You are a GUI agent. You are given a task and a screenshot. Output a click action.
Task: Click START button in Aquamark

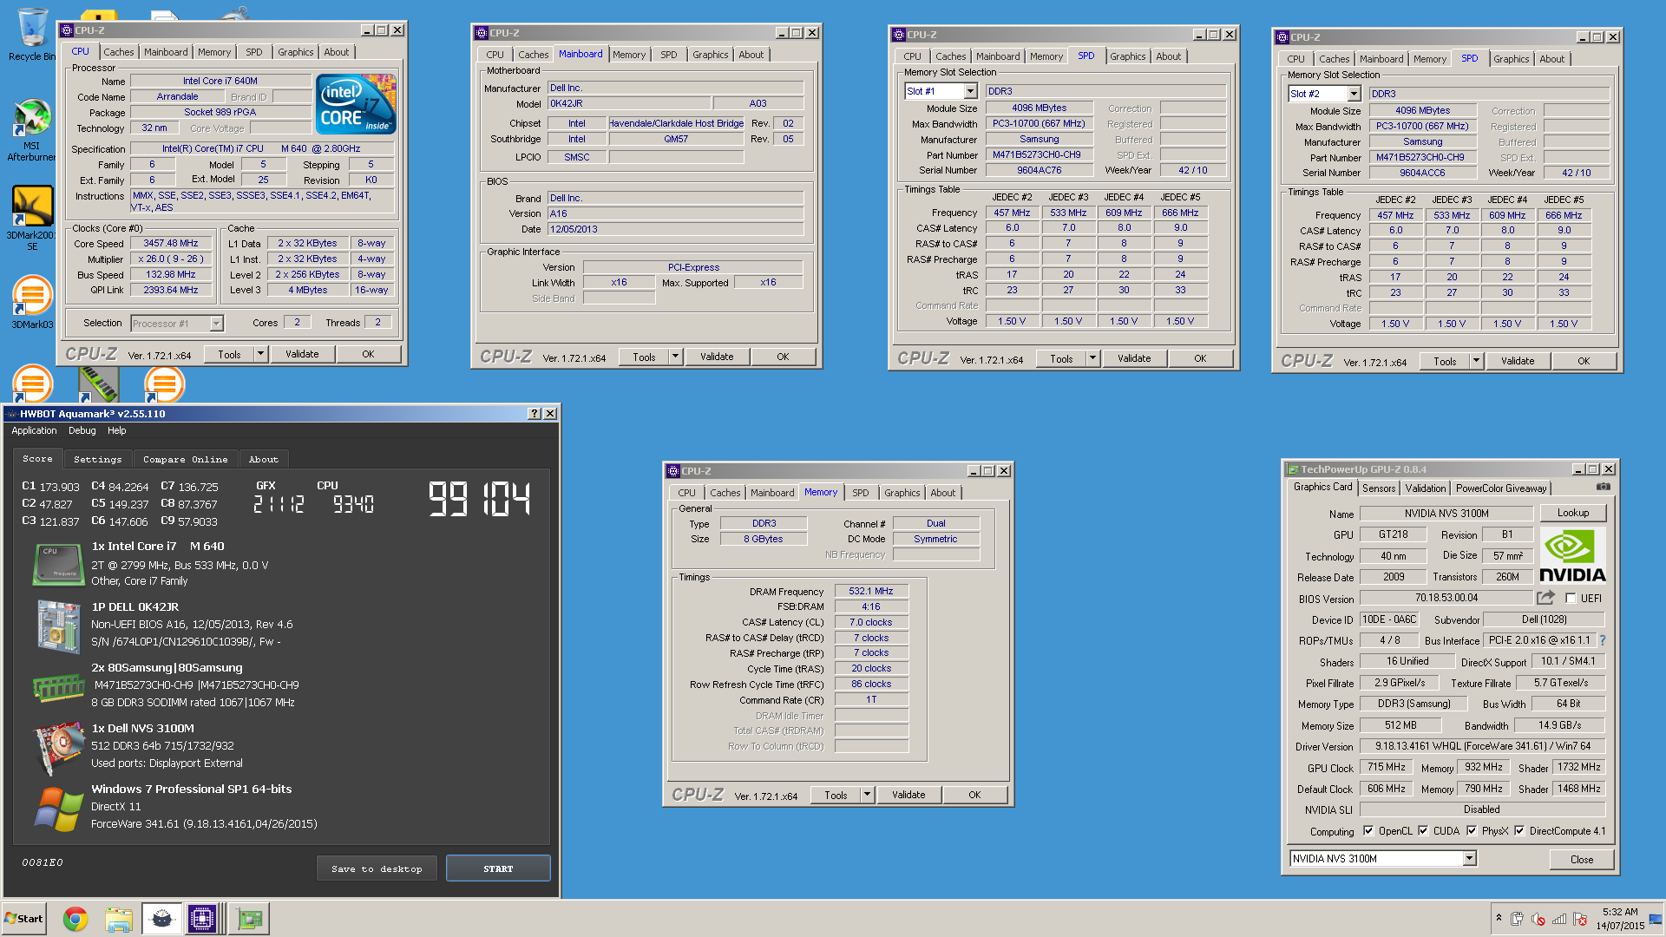pos(498,868)
